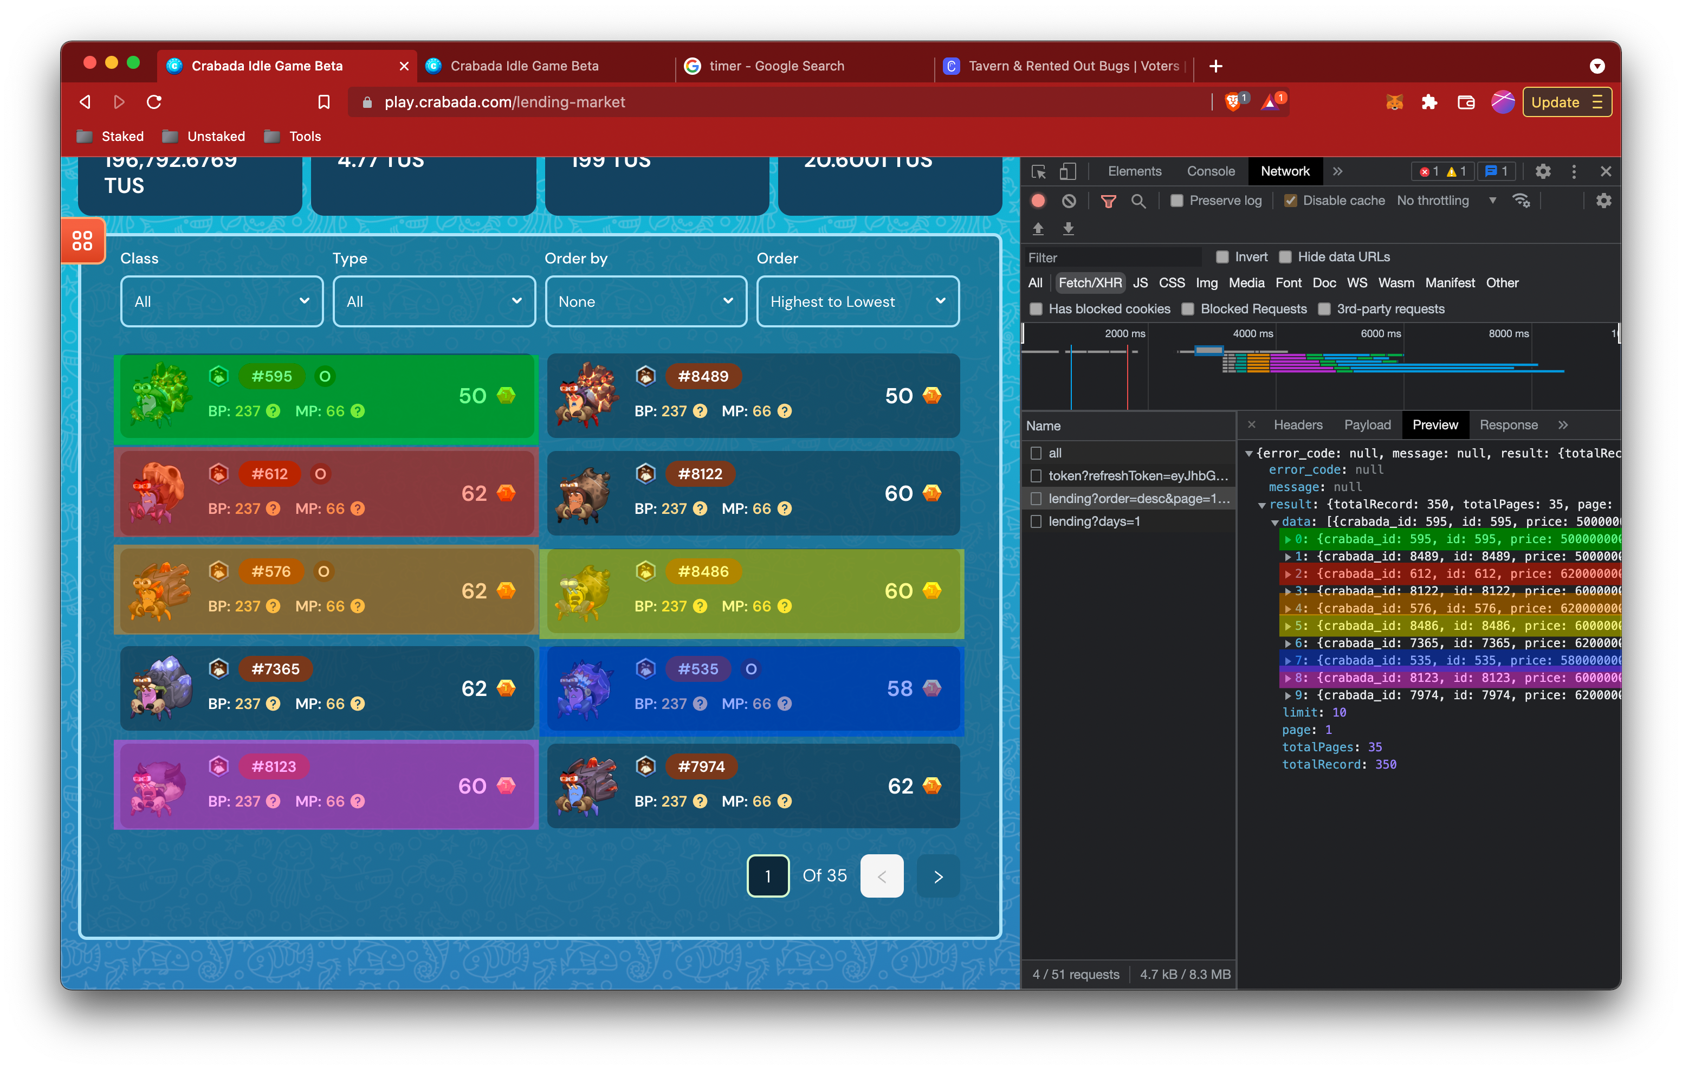Image resolution: width=1682 pixels, height=1070 pixels.
Task: Open the DevTools three-dot menu
Action: point(1573,171)
